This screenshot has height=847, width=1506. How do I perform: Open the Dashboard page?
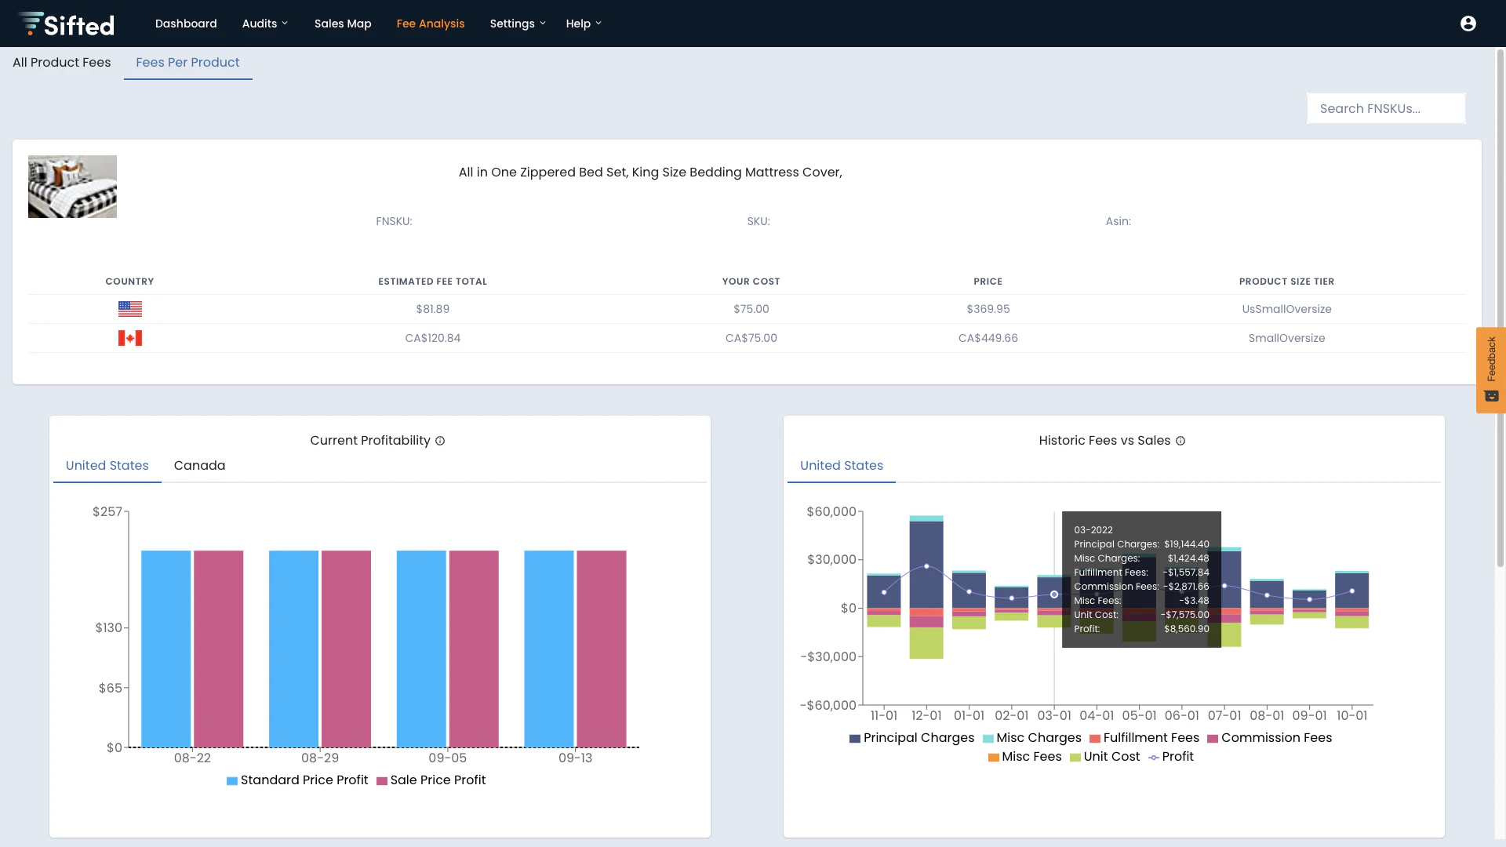point(186,24)
